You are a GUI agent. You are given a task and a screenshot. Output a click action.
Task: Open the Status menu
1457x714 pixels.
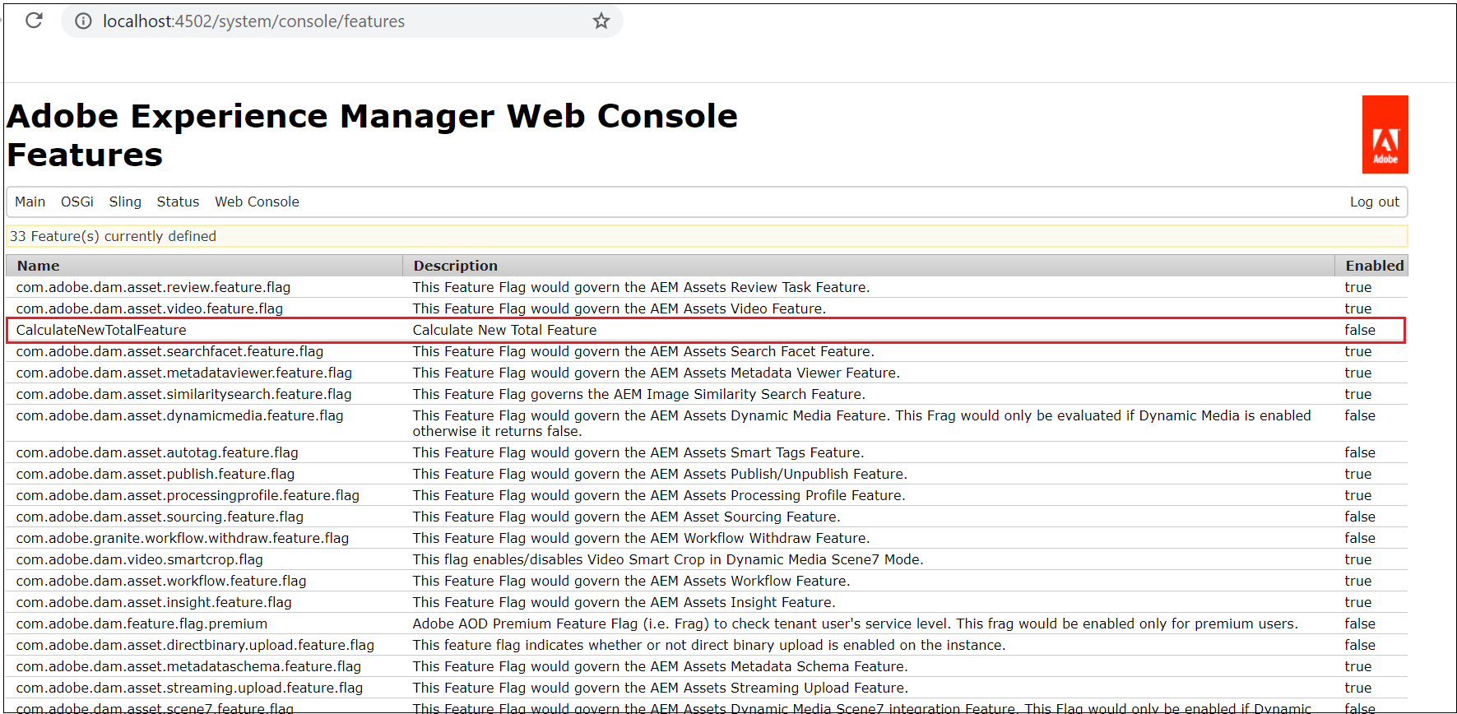click(178, 202)
